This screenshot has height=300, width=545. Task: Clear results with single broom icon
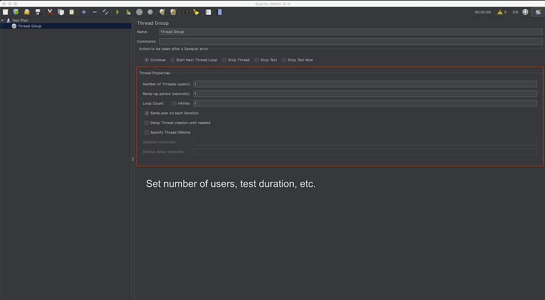(x=162, y=12)
